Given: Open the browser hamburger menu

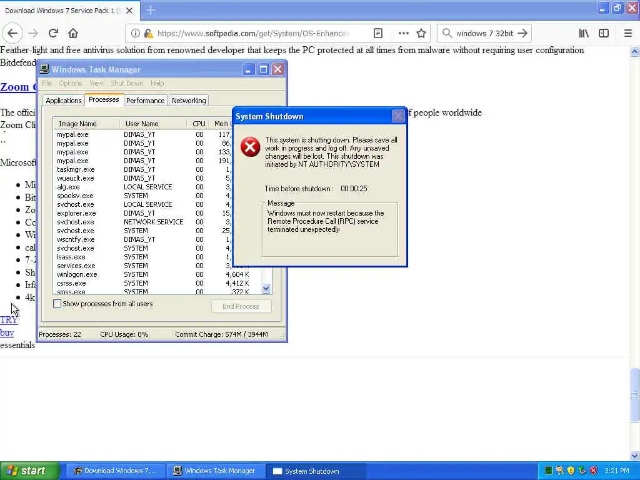Looking at the screenshot, I should coord(628,34).
